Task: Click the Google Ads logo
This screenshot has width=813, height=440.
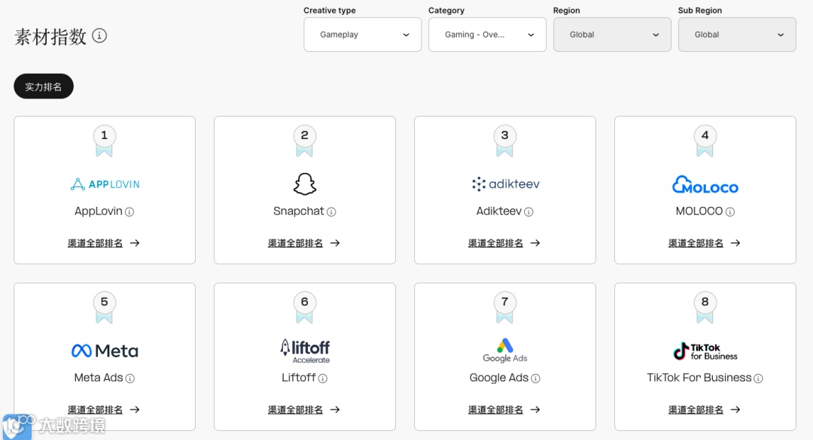Action: (505, 350)
